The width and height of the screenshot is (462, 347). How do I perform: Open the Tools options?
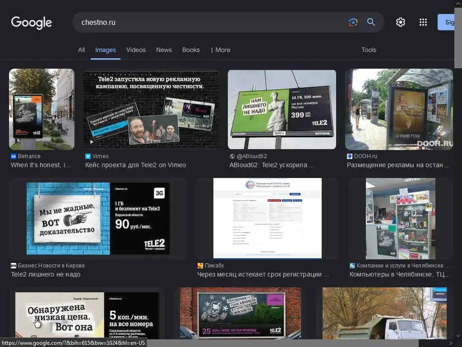click(369, 50)
